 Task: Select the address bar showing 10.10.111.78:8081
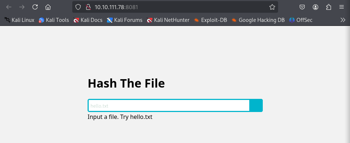click(x=178, y=7)
